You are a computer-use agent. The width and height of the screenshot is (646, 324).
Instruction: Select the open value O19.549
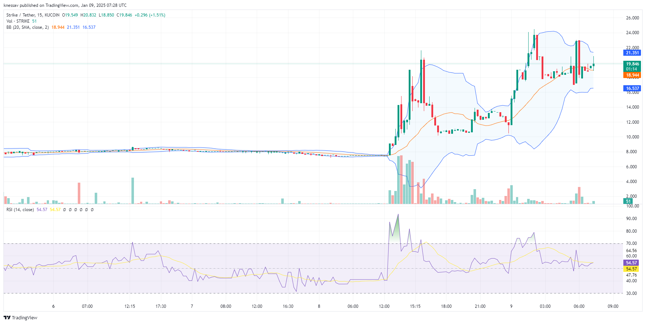70,15
